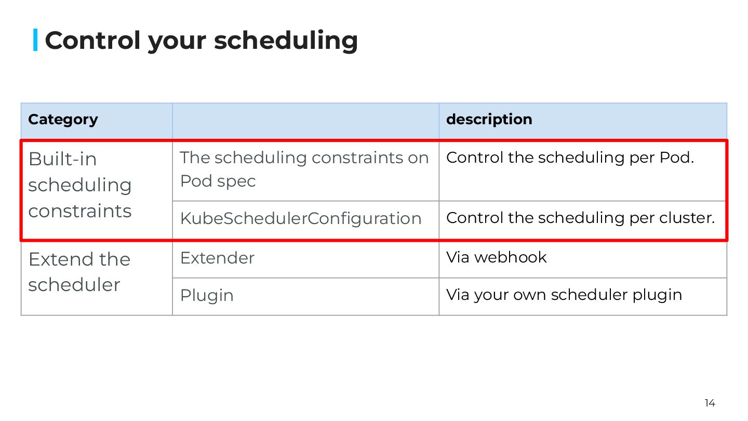748x421 pixels.
Task: Select the "Category" column header
Action: 63,120
